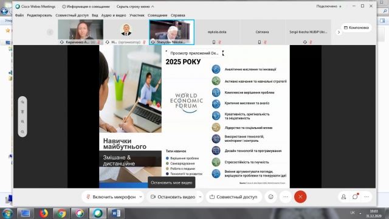Click Совместный доступ share button
389x219 pixels.
(x=233, y=197)
